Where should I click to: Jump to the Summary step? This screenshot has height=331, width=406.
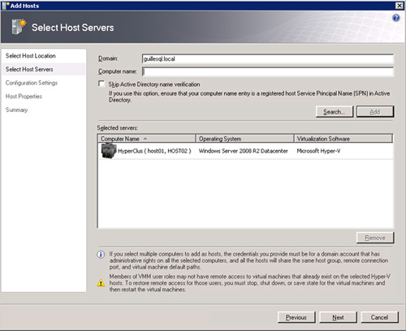point(16,110)
